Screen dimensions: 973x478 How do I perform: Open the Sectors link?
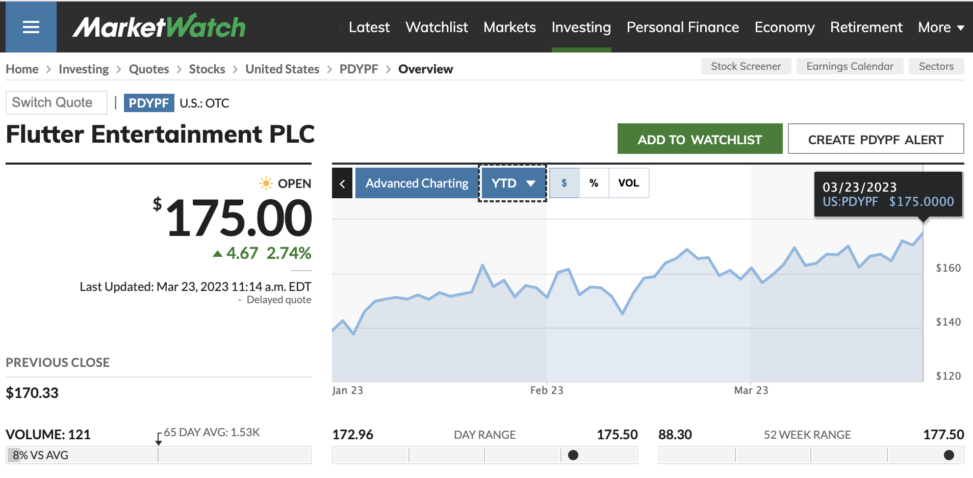936,66
